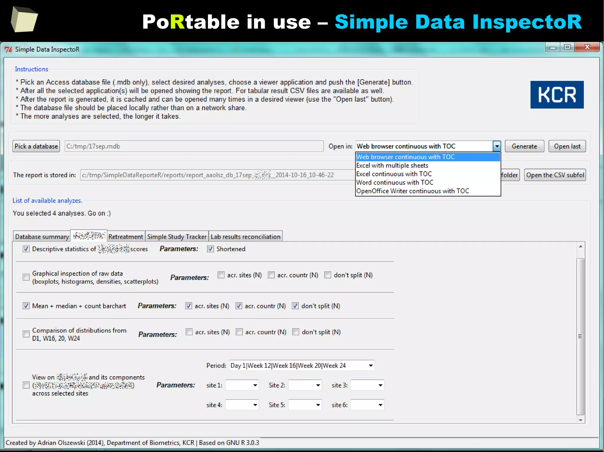The width and height of the screenshot is (604, 452).
Task: Click 'Created by Adrian Olszewski (2014)' status text
Action: tap(55, 443)
